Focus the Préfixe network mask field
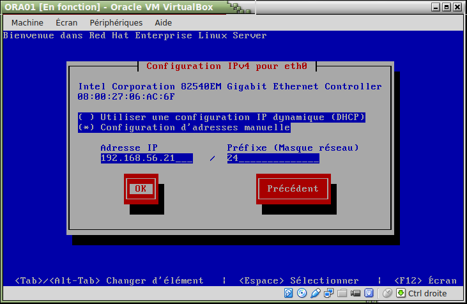The height and width of the screenshot is (304, 467). (x=273, y=158)
